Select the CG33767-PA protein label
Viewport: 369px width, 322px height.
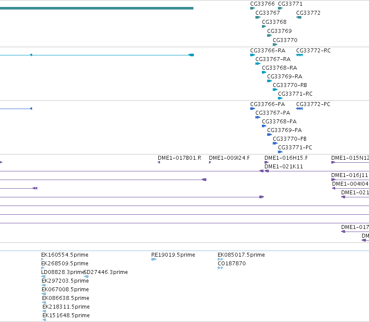pyautogui.click(x=273, y=113)
